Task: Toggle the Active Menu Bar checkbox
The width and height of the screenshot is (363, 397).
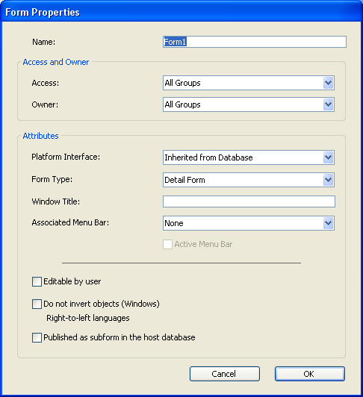Action: pyautogui.click(x=167, y=244)
